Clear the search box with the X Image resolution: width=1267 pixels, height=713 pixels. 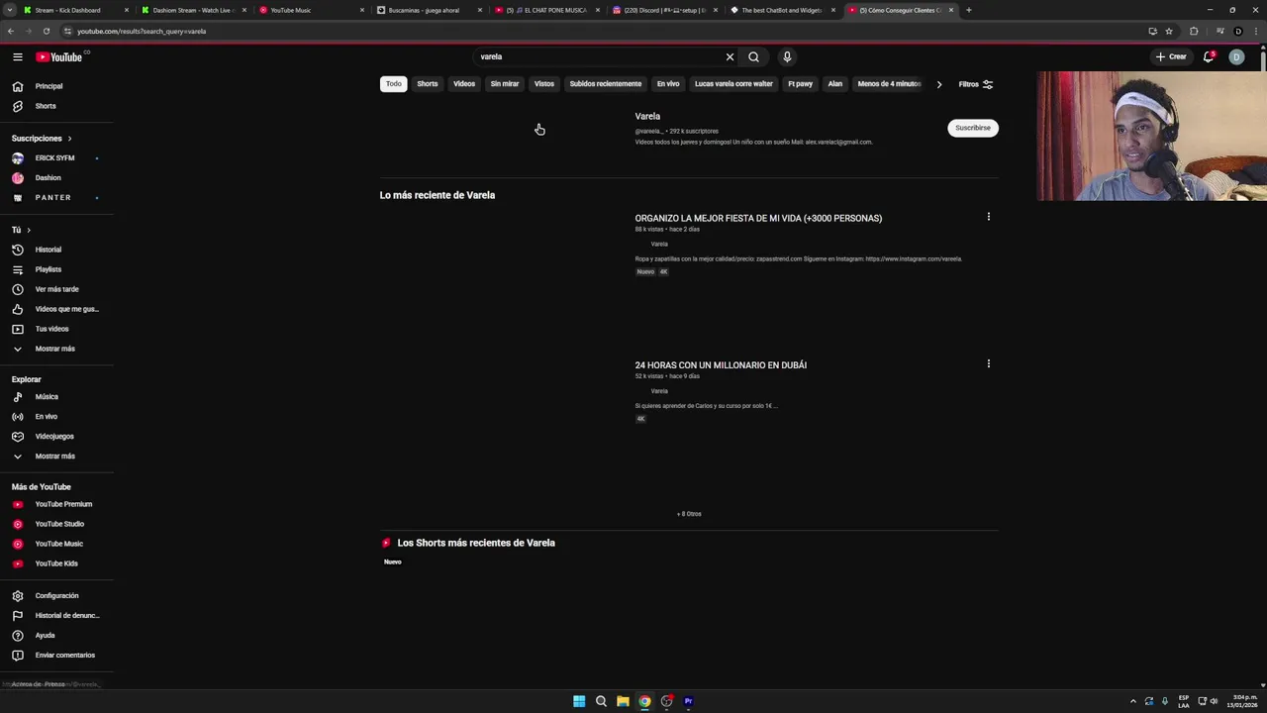730,56
